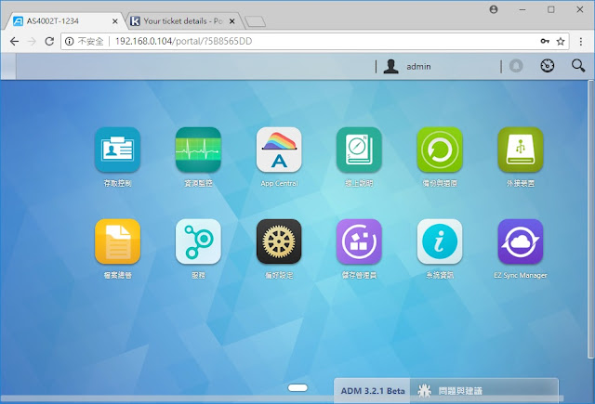The height and width of the screenshot is (404, 595).
Task: Launch the 資源監控 Activity Monitor icon
Action: tap(198, 150)
